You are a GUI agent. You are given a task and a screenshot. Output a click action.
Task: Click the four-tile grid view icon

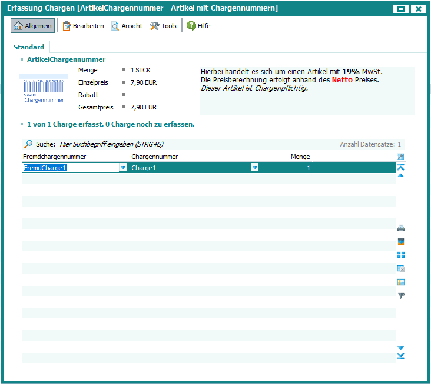[401, 255]
